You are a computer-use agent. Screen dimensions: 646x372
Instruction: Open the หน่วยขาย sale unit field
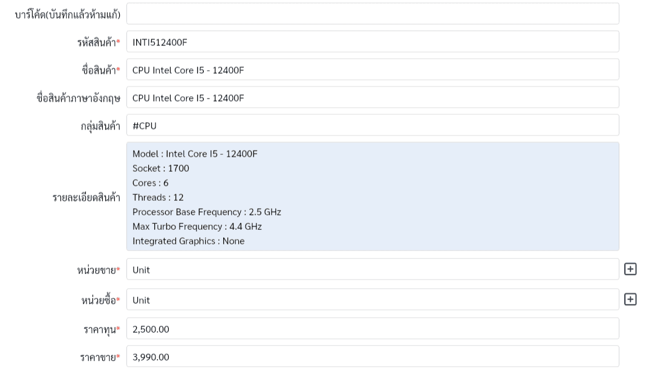pyautogui.click(x=373, y=269)
